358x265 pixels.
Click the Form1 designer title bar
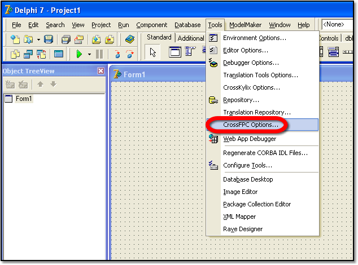tap(158, 74)
